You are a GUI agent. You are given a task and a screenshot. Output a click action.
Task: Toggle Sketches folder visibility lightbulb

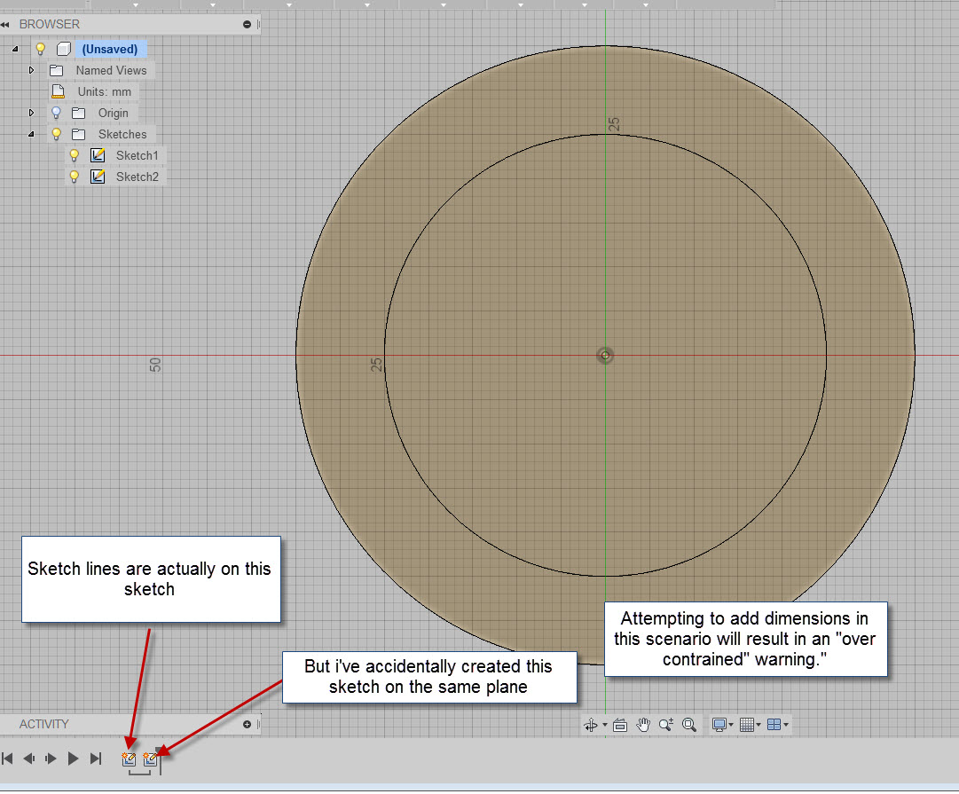coord(56,134)
